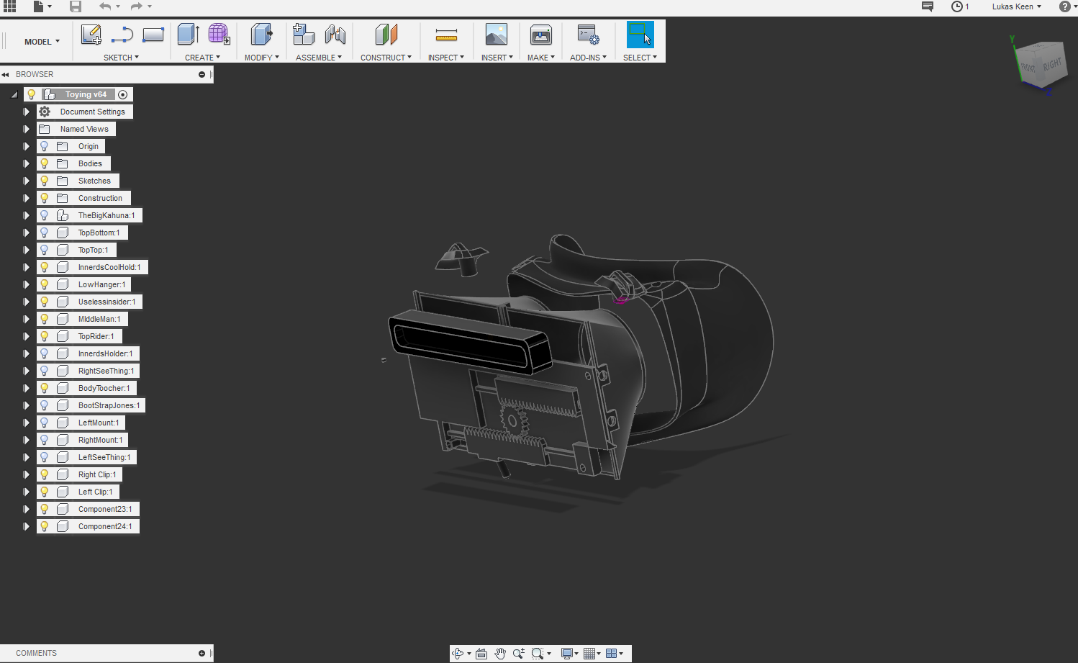Image resolution: width=1078 pixels, height=663 pixels.
Task: Click the RIGHT face of ViewCube
Action: coord(1051,66)
